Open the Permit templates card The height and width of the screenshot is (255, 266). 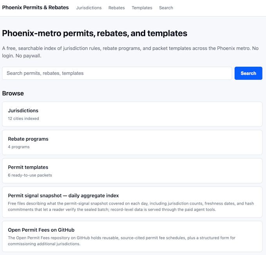pyautogui.click(x=132, y=171)
